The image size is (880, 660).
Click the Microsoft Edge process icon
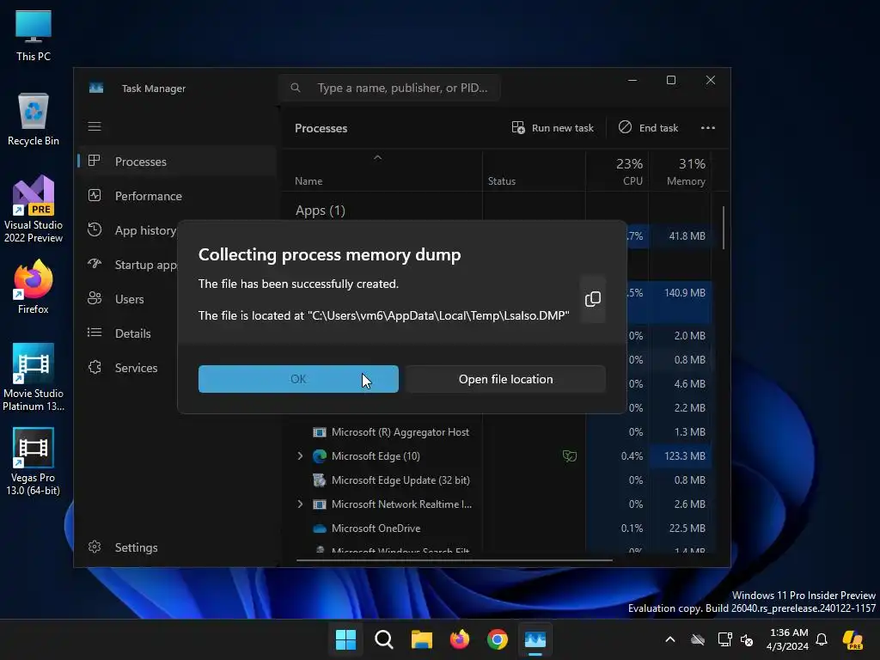point(320,456)
